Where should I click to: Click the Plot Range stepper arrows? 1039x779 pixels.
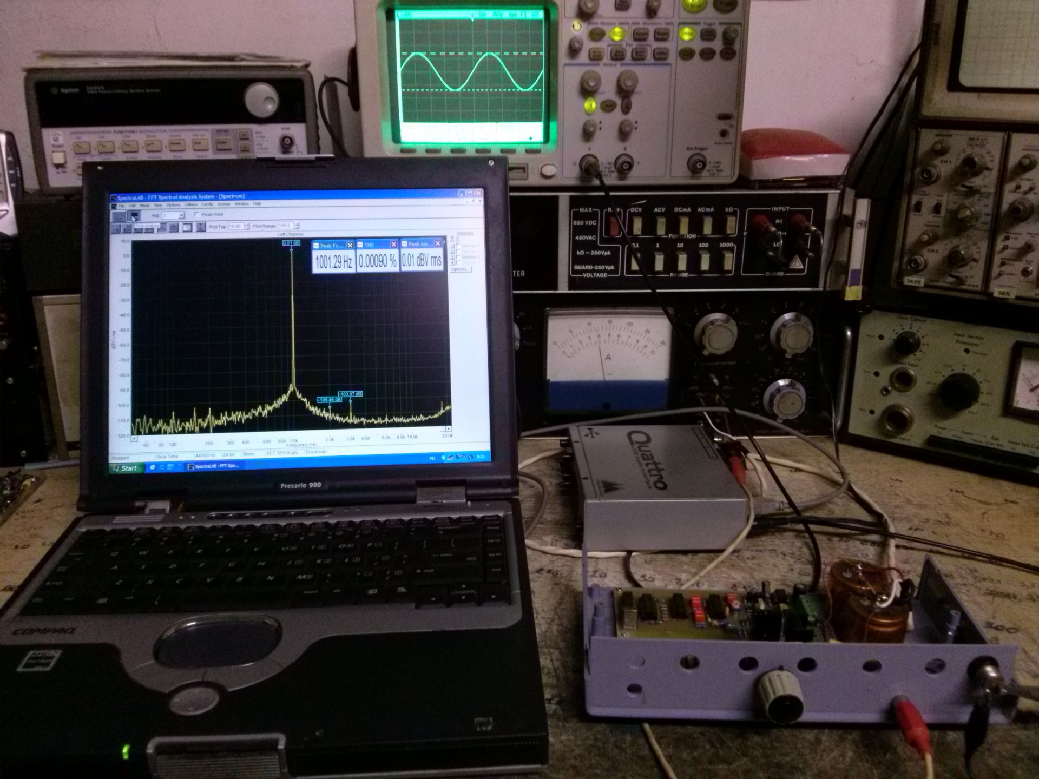[297, 226]
